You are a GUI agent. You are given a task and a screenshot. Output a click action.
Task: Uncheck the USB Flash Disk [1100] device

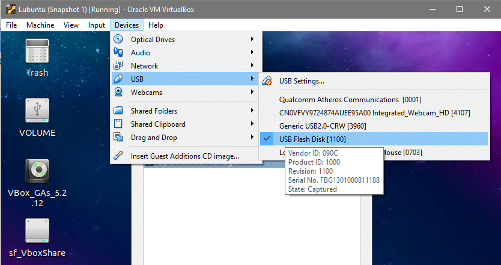click(312, 139)
